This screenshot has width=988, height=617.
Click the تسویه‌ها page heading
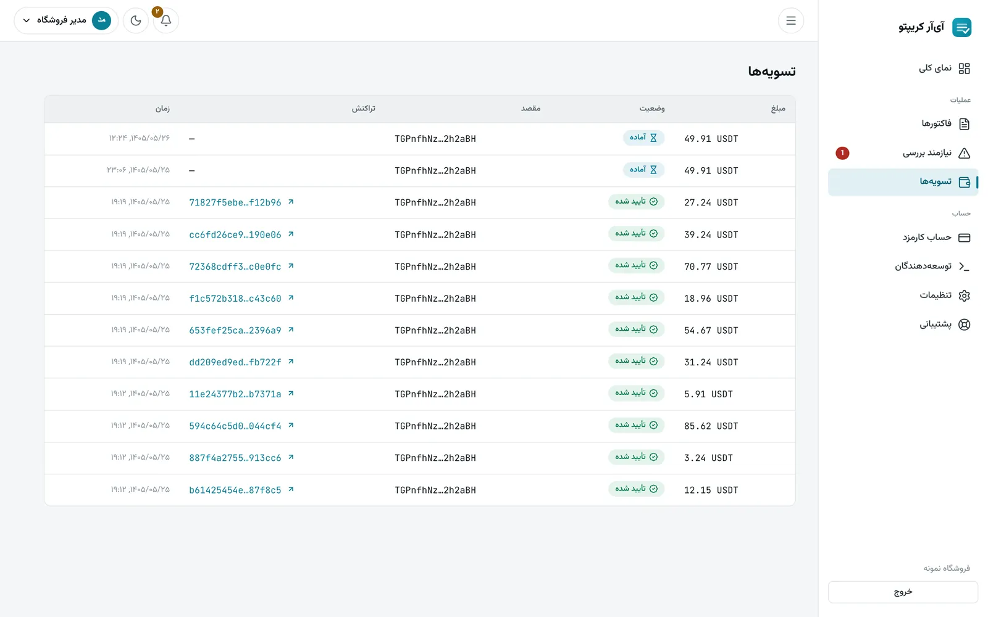pos(772,72)
